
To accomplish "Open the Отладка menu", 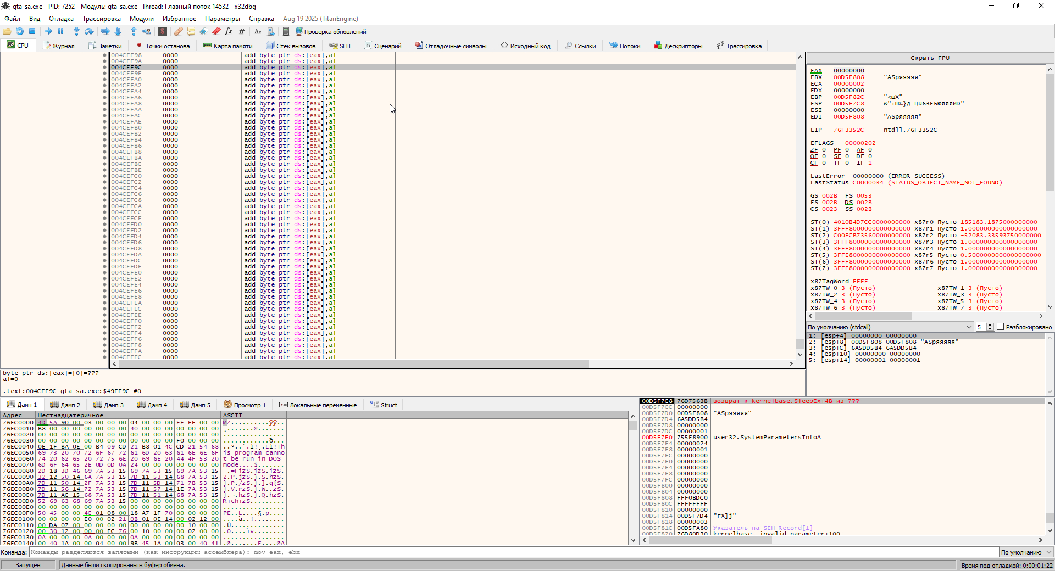I will 61,19.
